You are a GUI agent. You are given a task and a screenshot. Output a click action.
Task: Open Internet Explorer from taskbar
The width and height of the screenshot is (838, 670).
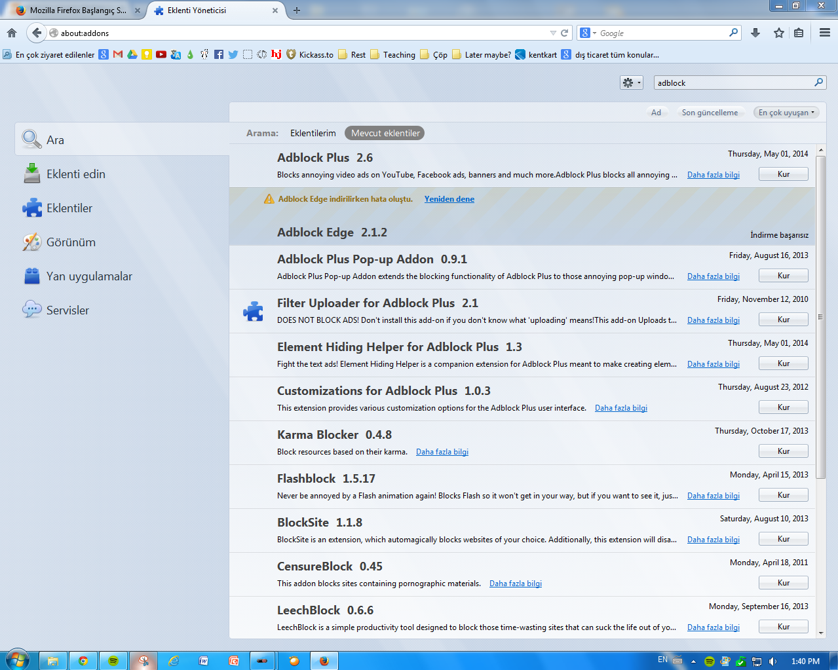(x=174, y=661)
